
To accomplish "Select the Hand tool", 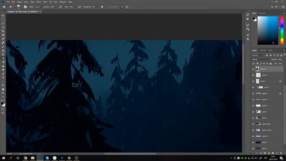I will 3,89.
